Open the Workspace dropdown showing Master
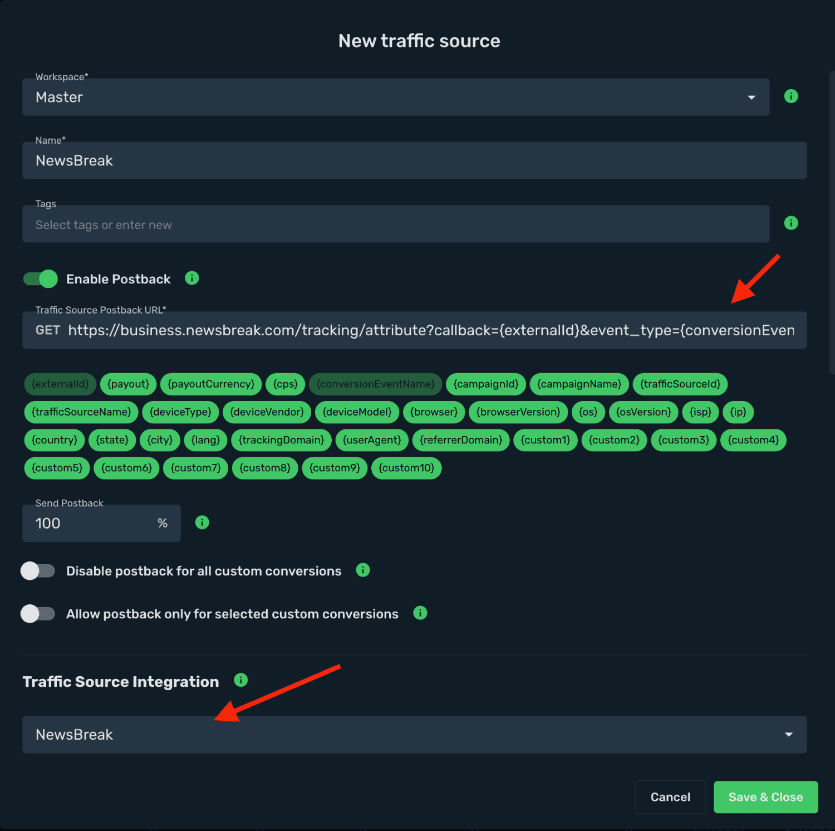This screenshot has width=835, height=831. pos(396,97)
